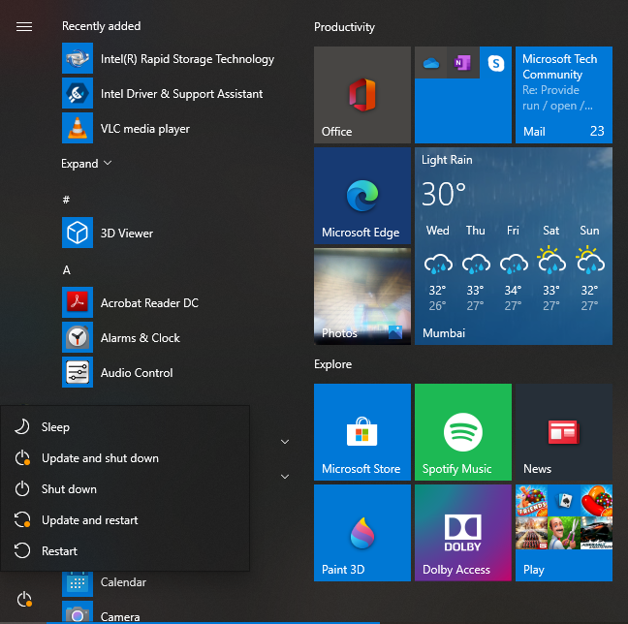Open OneNote from the small tile

[463, 63]
